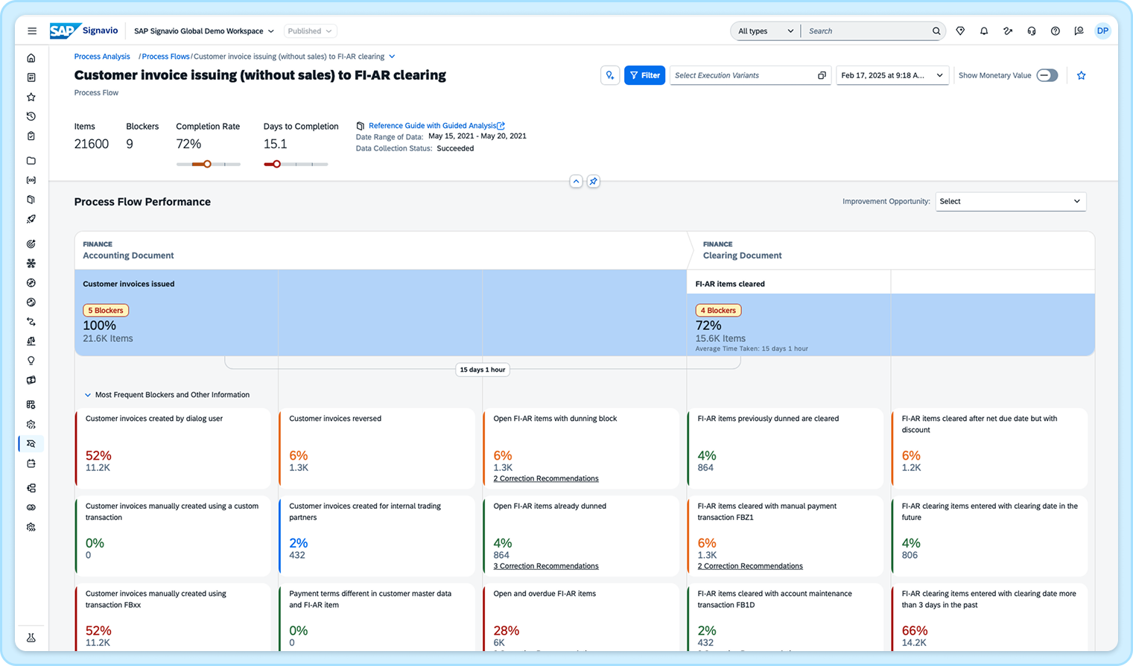Screen dimensions: 1133x666
Task: Click the Search input field
Action: [868, 31]
